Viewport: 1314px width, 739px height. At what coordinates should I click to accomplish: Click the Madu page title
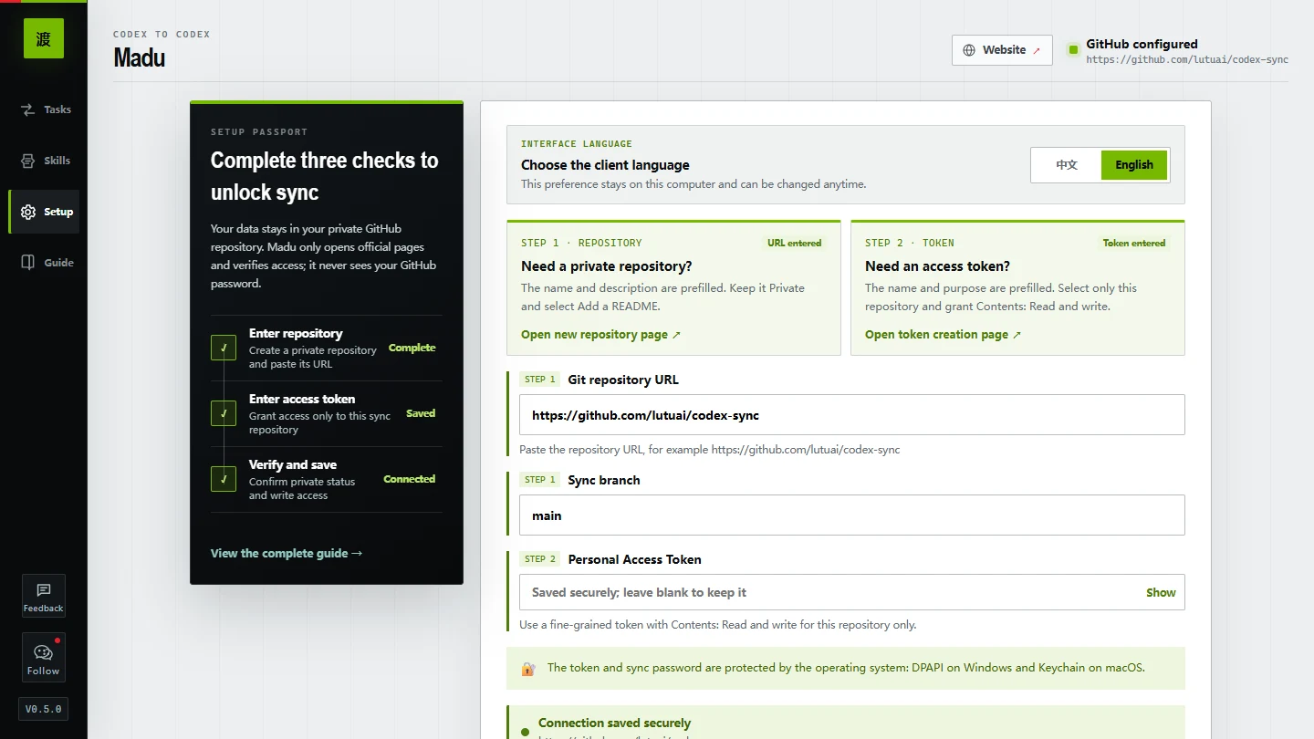[140, 57]
